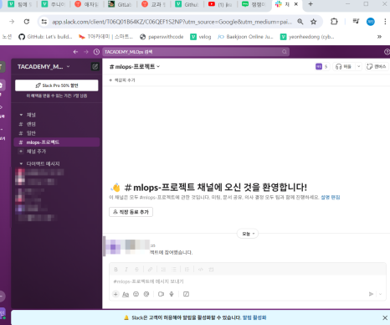
Task: Open the 일반 channel
Action: point(57,133)
